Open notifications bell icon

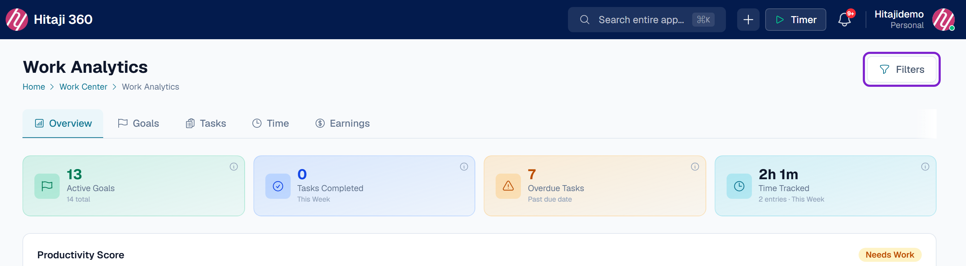[x=844, y=20]
